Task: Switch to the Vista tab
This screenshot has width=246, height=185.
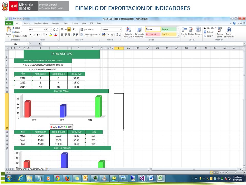Action: click(84, 23)
